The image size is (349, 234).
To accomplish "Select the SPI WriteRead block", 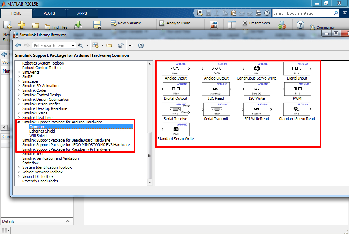I will tap(257, 109).
